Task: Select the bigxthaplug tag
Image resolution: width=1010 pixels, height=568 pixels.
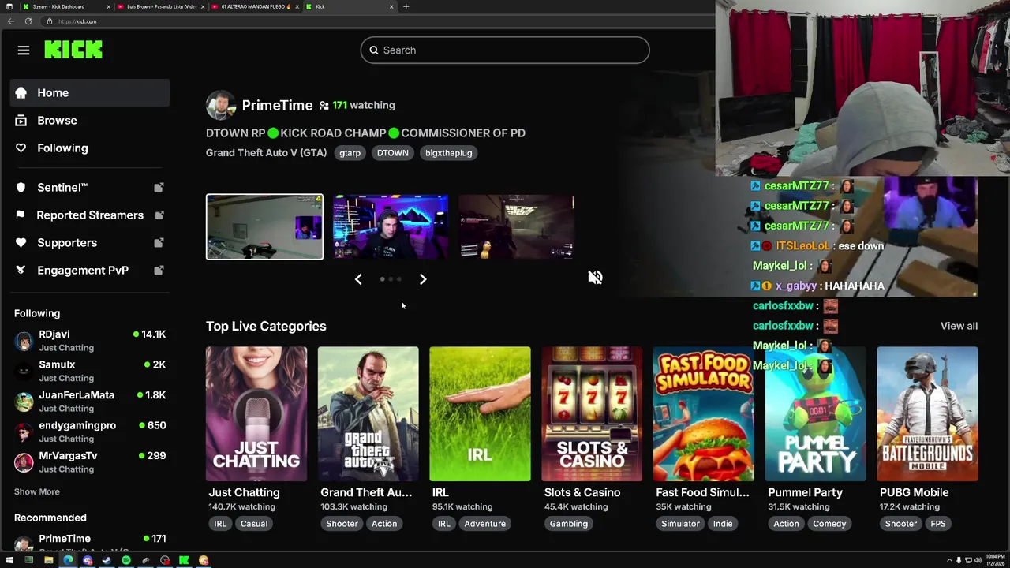Action: (448, 153)
